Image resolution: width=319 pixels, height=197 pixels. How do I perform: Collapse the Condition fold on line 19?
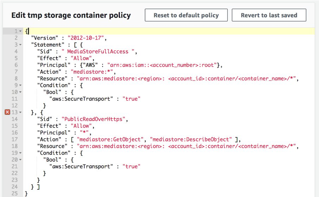(x=20, y=153)
